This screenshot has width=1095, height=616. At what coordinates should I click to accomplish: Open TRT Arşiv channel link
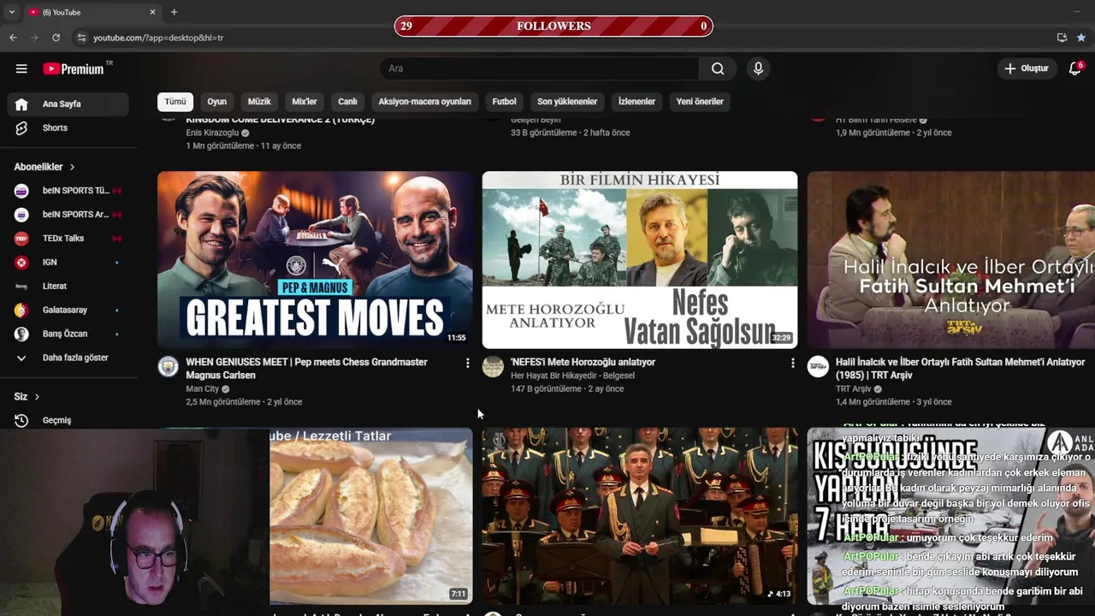coord(854,389)
